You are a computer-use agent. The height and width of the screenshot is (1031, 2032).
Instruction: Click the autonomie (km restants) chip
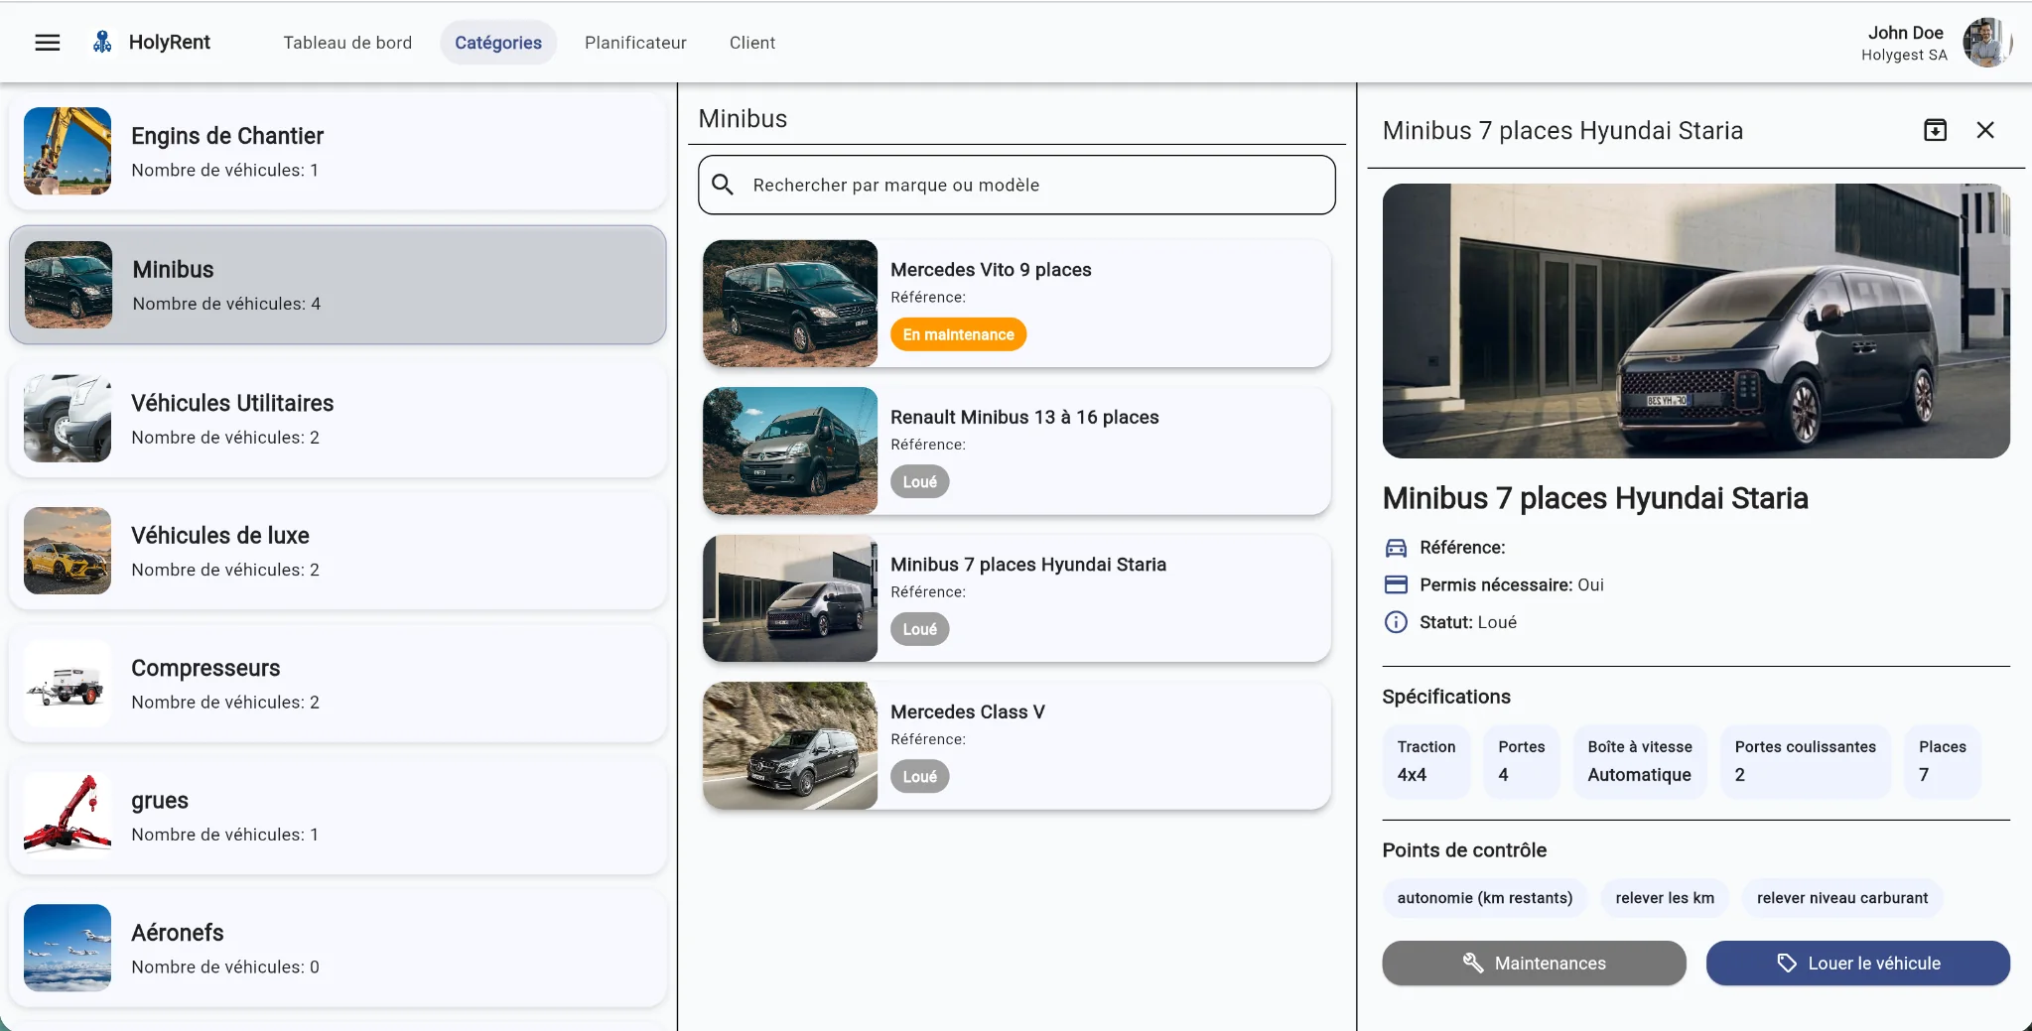[x=1484, y=898]
